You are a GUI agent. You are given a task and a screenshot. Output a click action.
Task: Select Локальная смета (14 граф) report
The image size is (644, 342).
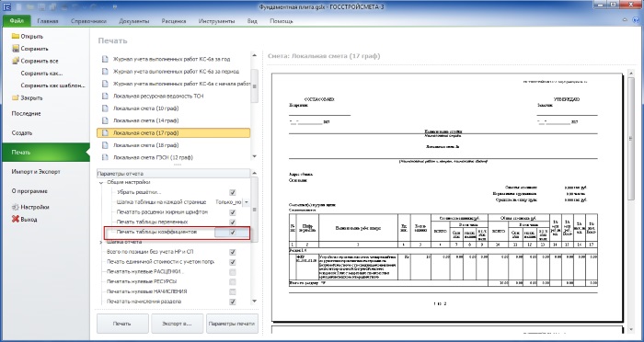coord(174,120)
